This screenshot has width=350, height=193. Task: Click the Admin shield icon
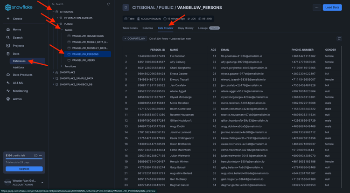(8, 99)
